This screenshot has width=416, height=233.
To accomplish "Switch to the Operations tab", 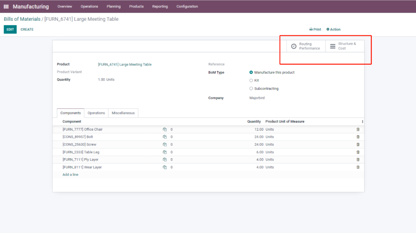I will [x=96, y=113].
